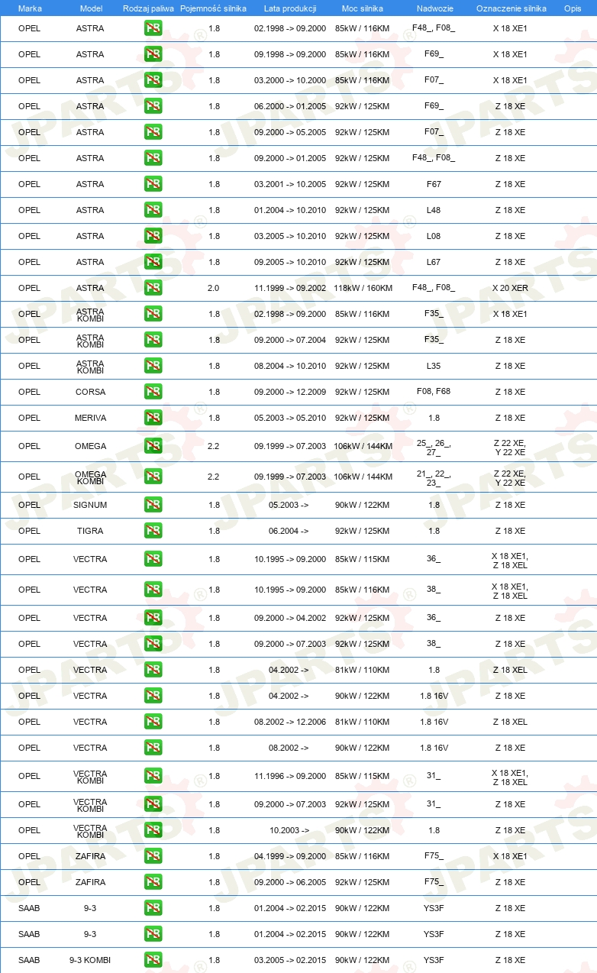The height and width of the screenshot is (973, 597).
Task: Click the F08, F68 body code
Action: (434, 392)
